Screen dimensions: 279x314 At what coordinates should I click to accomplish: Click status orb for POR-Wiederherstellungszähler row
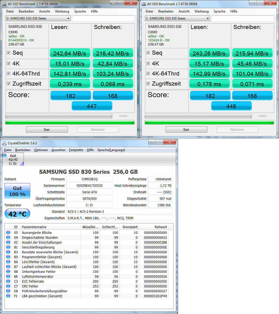coord(8,291)
